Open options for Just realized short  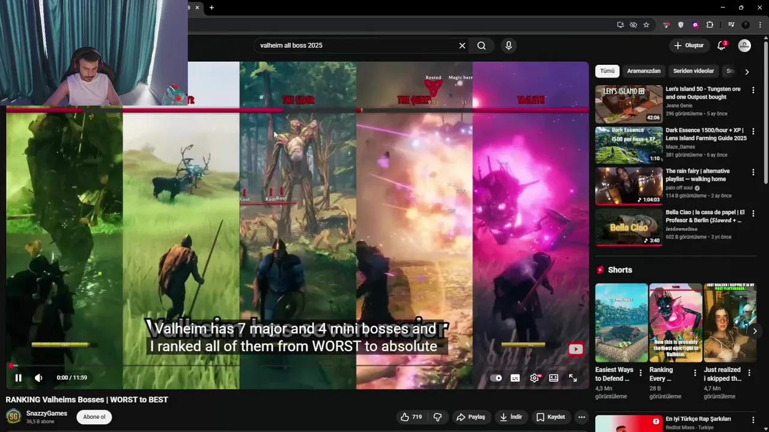(749, 373)
